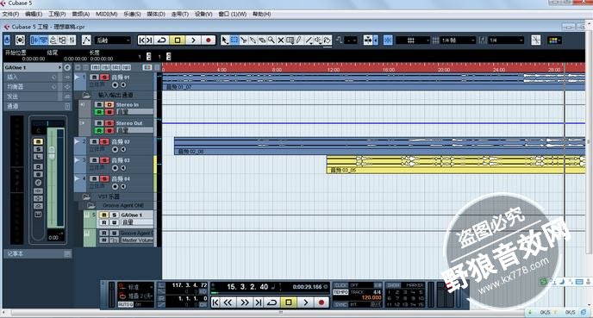
Task: Select the Zoom magnifier tool
Action: [272, 41]
